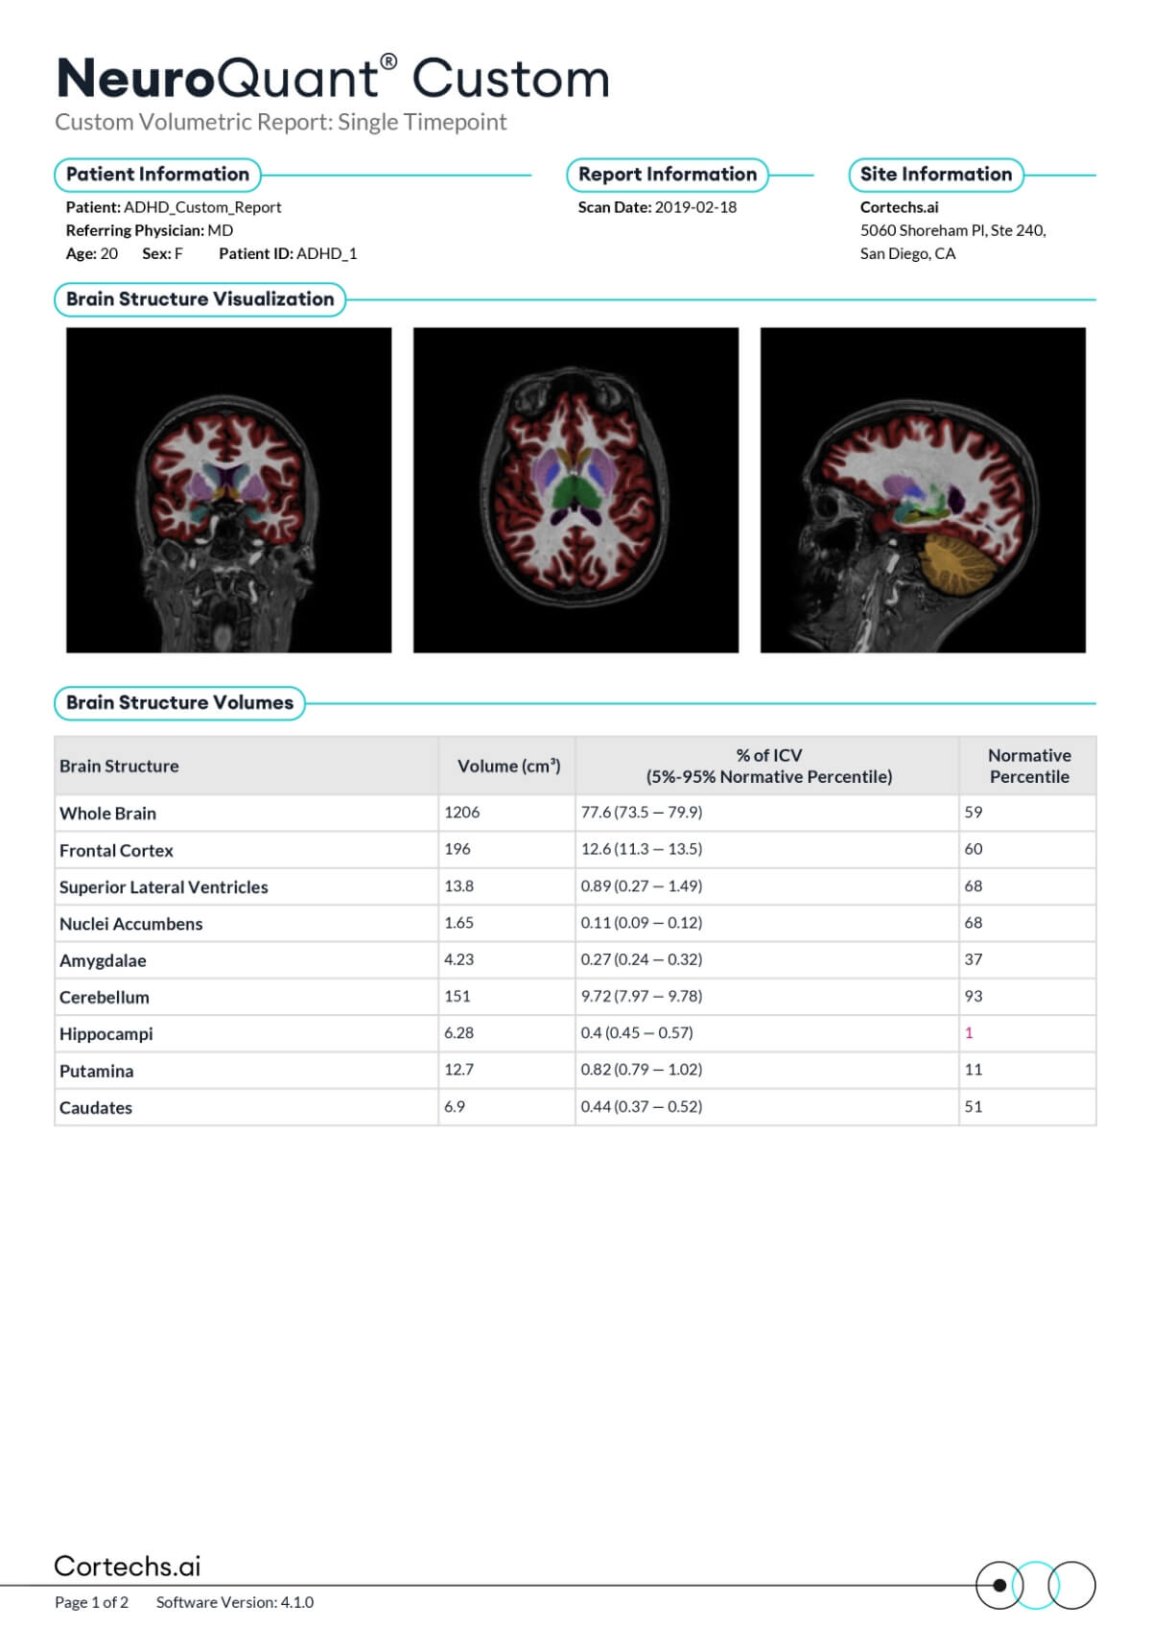Click the Volume (cm³) column header
The height and width of the screenshot is (1629, 1151).
508,766
